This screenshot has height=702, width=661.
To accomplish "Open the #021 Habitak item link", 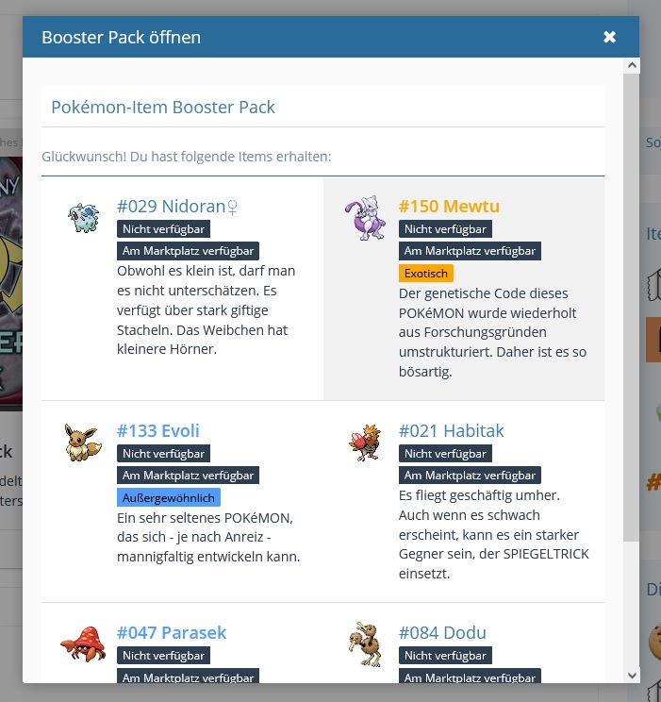I will pyautogui.click(x=451, y=430).
